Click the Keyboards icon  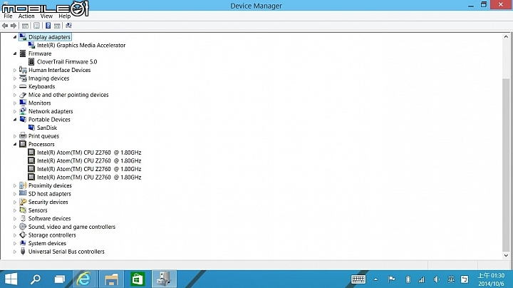(x=23, y=86)
